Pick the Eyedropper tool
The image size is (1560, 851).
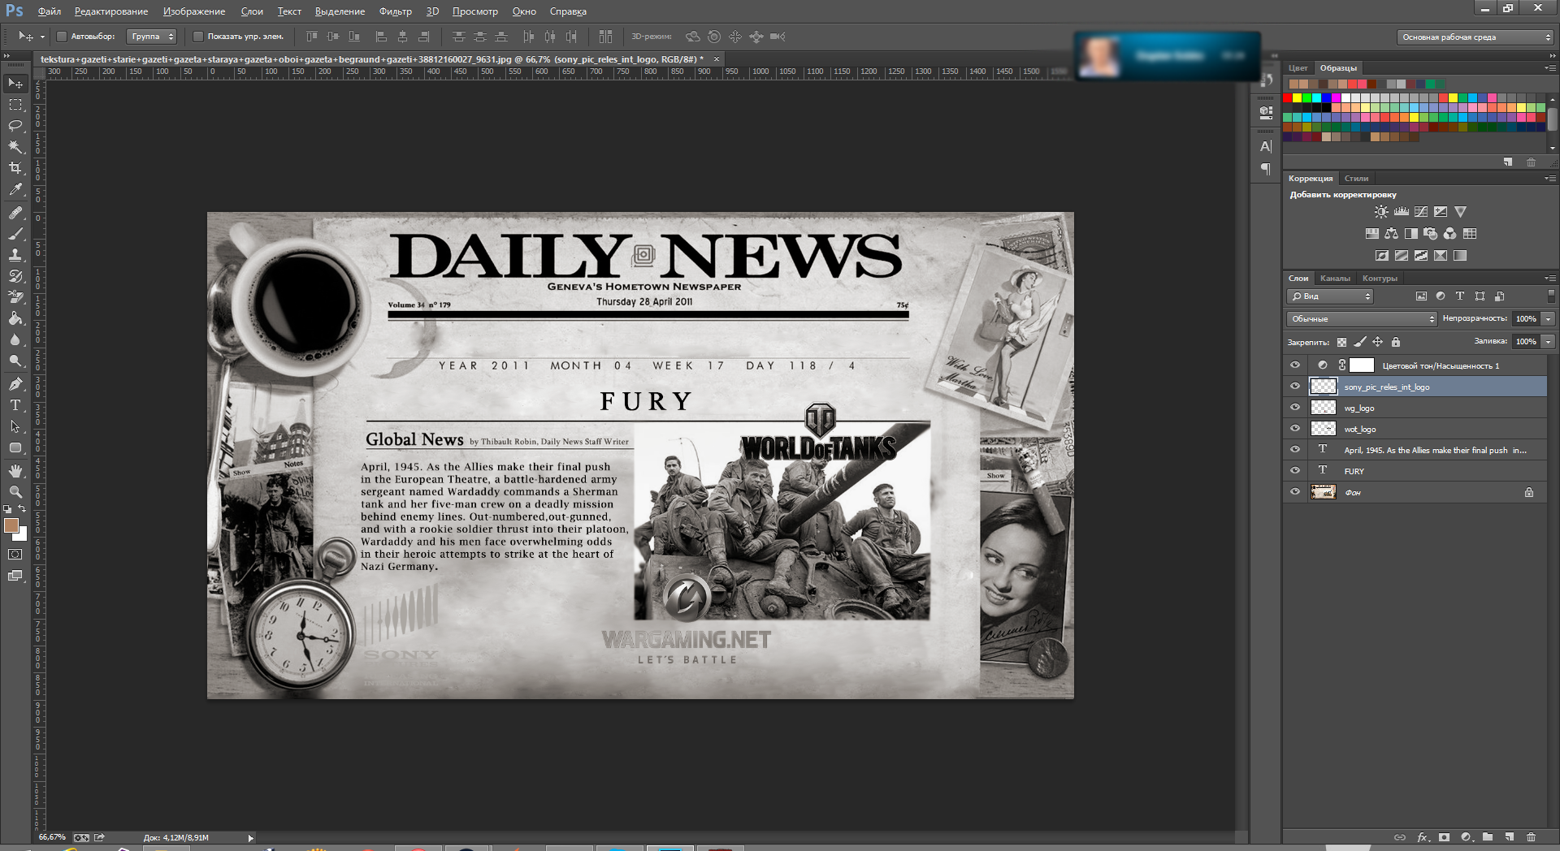tap(15, 190)
